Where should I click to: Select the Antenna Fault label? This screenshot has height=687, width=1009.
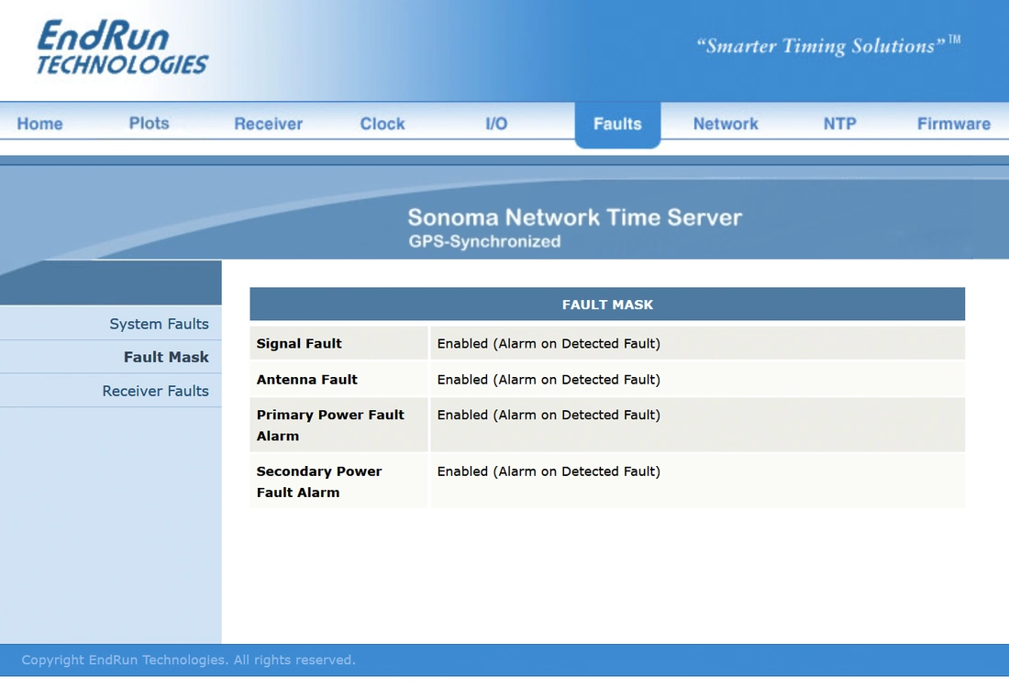[x=307, y=380]
